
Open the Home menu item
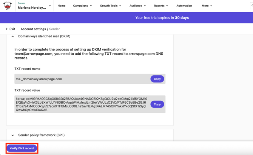(62, 6)
